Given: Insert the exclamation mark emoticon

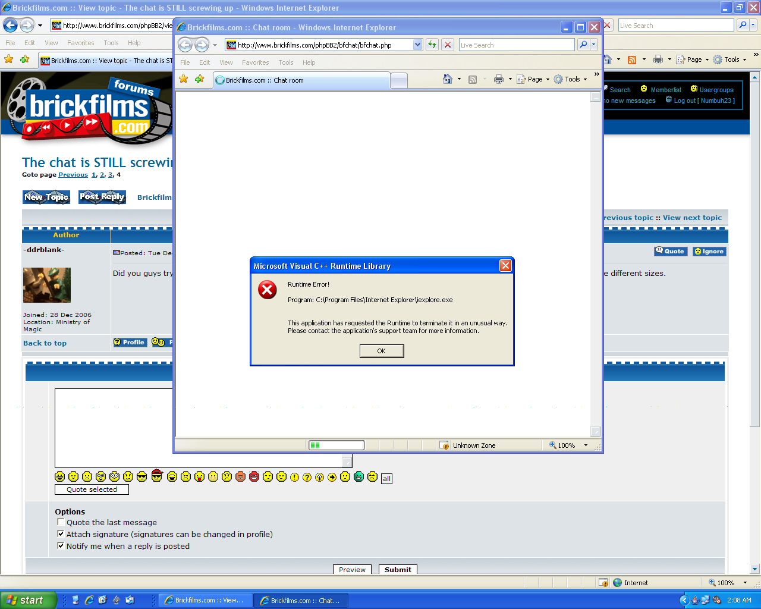Looking at the screenshot, I should 294,477.
